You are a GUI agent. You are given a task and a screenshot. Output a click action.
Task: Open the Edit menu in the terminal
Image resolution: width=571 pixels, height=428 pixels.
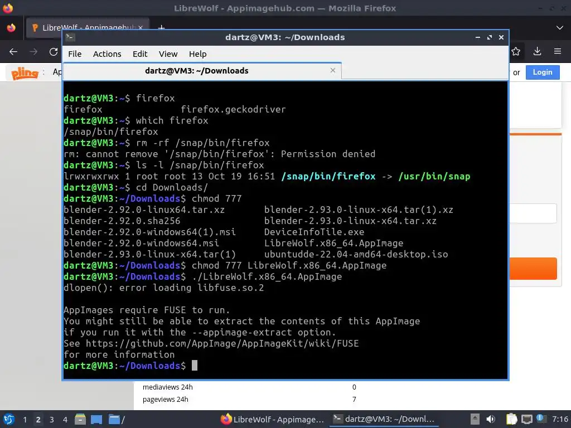point(140,54)
